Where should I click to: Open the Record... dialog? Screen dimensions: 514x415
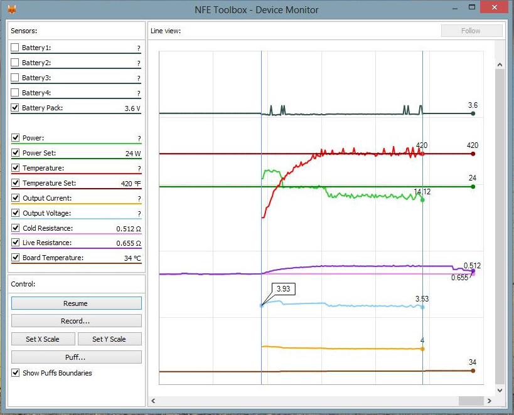pyautogui.click(x=77, y=321)
